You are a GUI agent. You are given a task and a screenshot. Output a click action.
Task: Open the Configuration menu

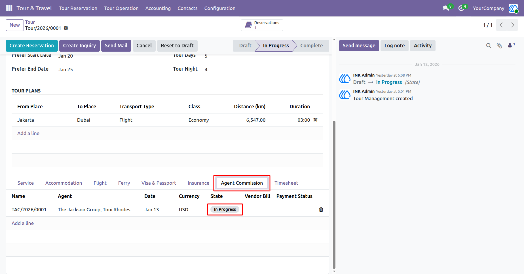pyautogui.click(x=220, y=8)
